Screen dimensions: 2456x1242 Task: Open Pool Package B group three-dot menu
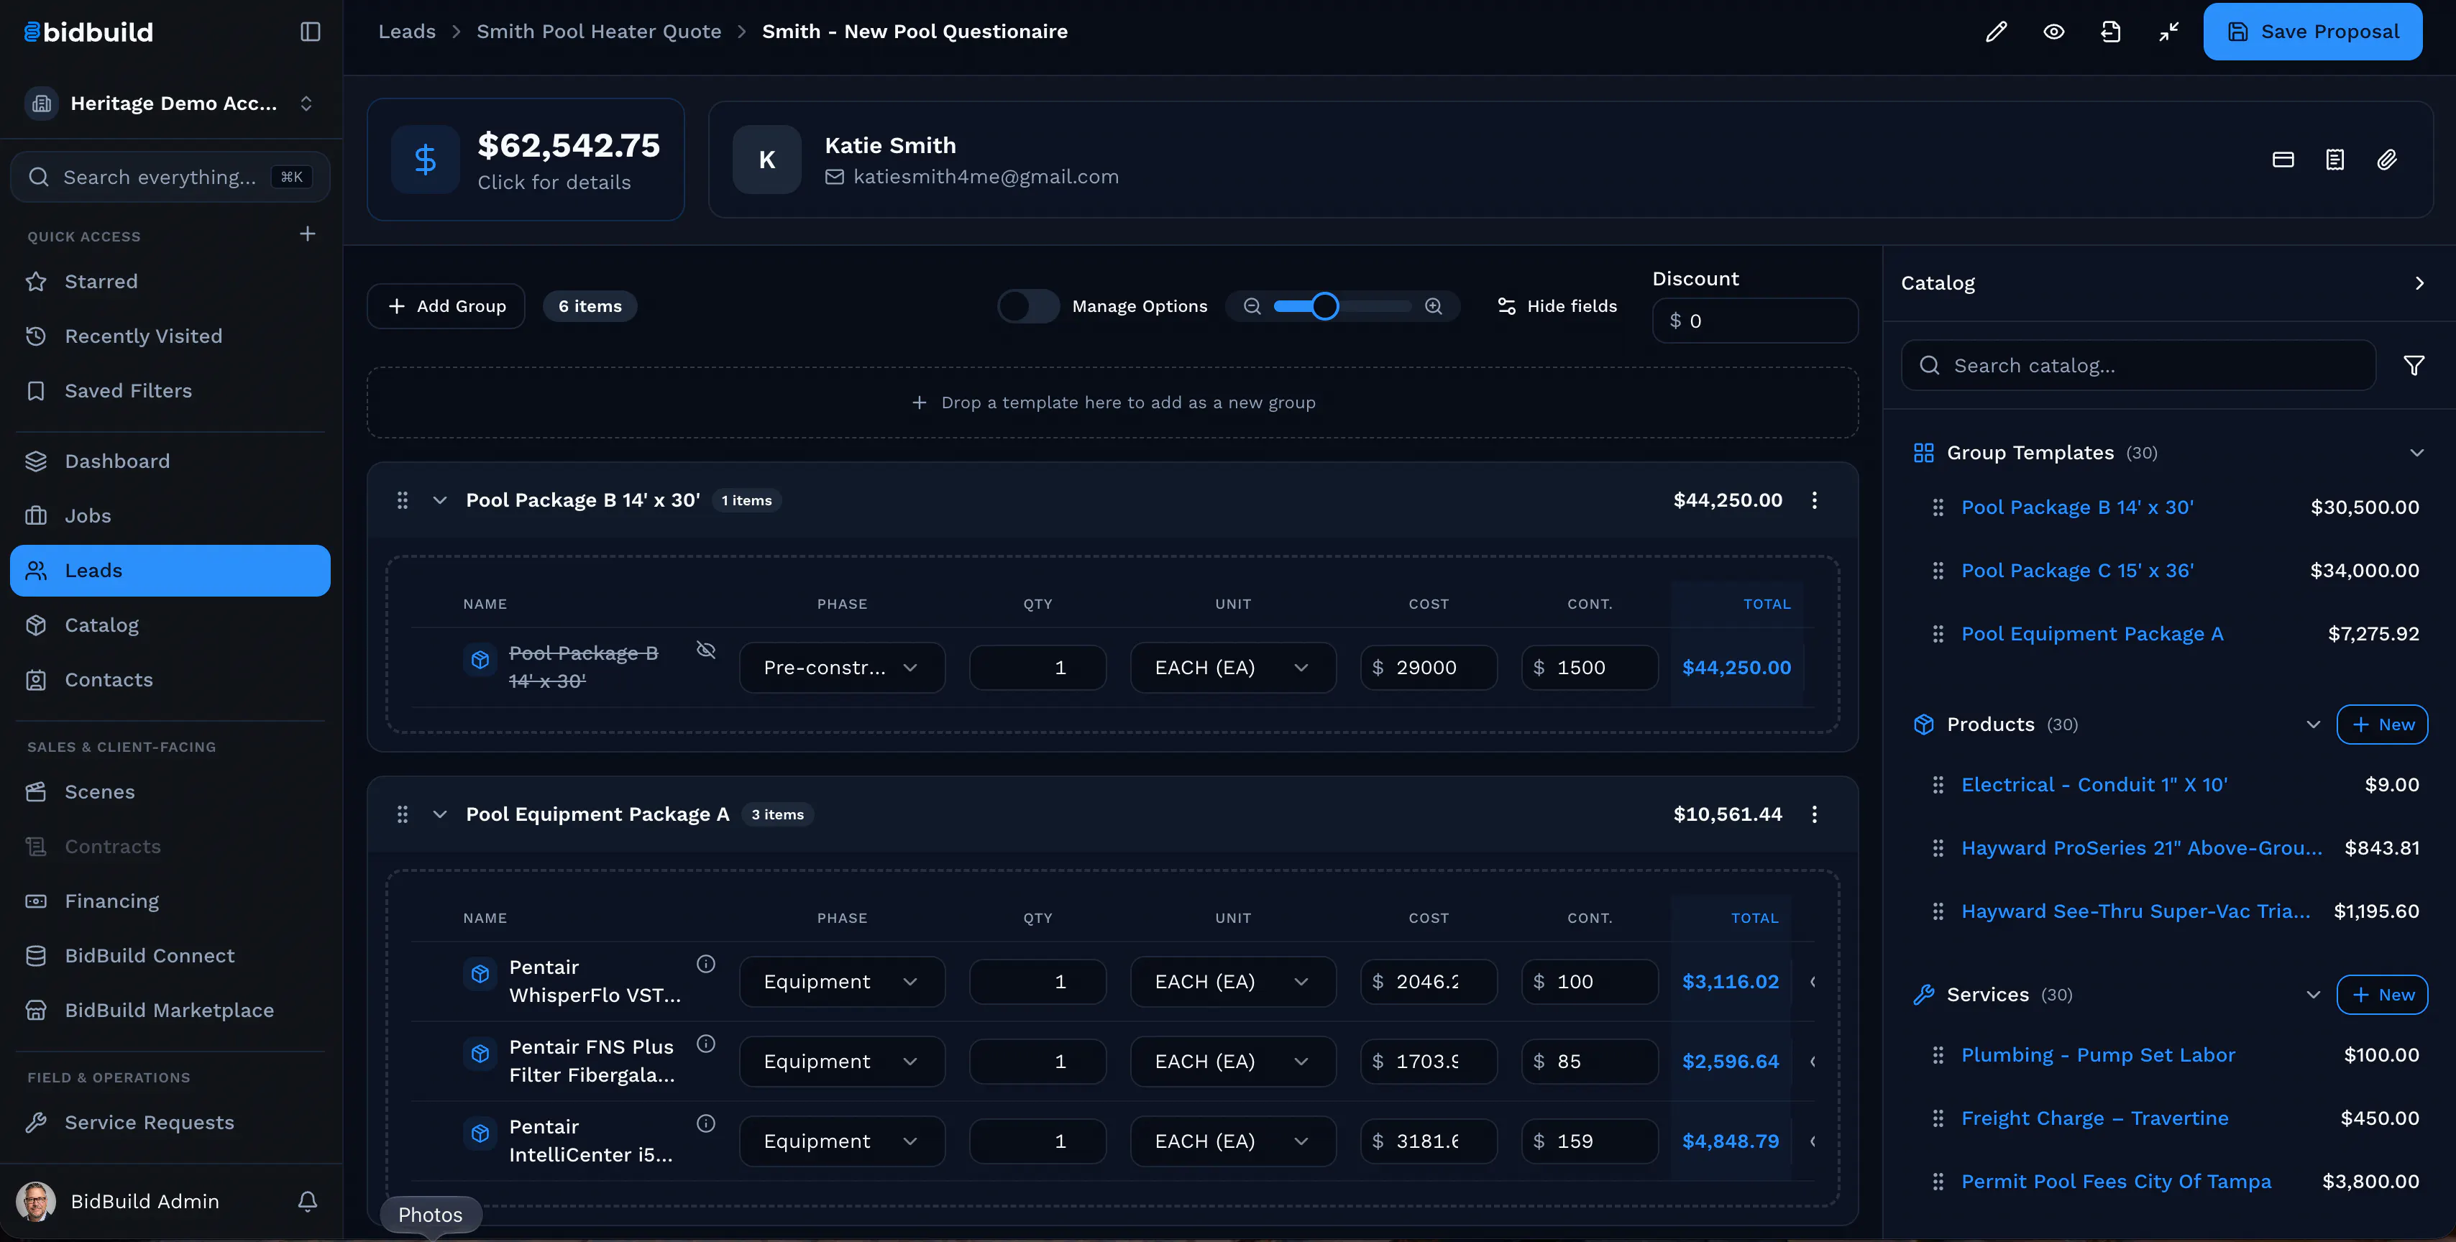(x=1815, y=500)
